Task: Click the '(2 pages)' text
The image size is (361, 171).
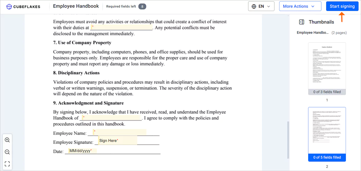Action: (339, 33)
